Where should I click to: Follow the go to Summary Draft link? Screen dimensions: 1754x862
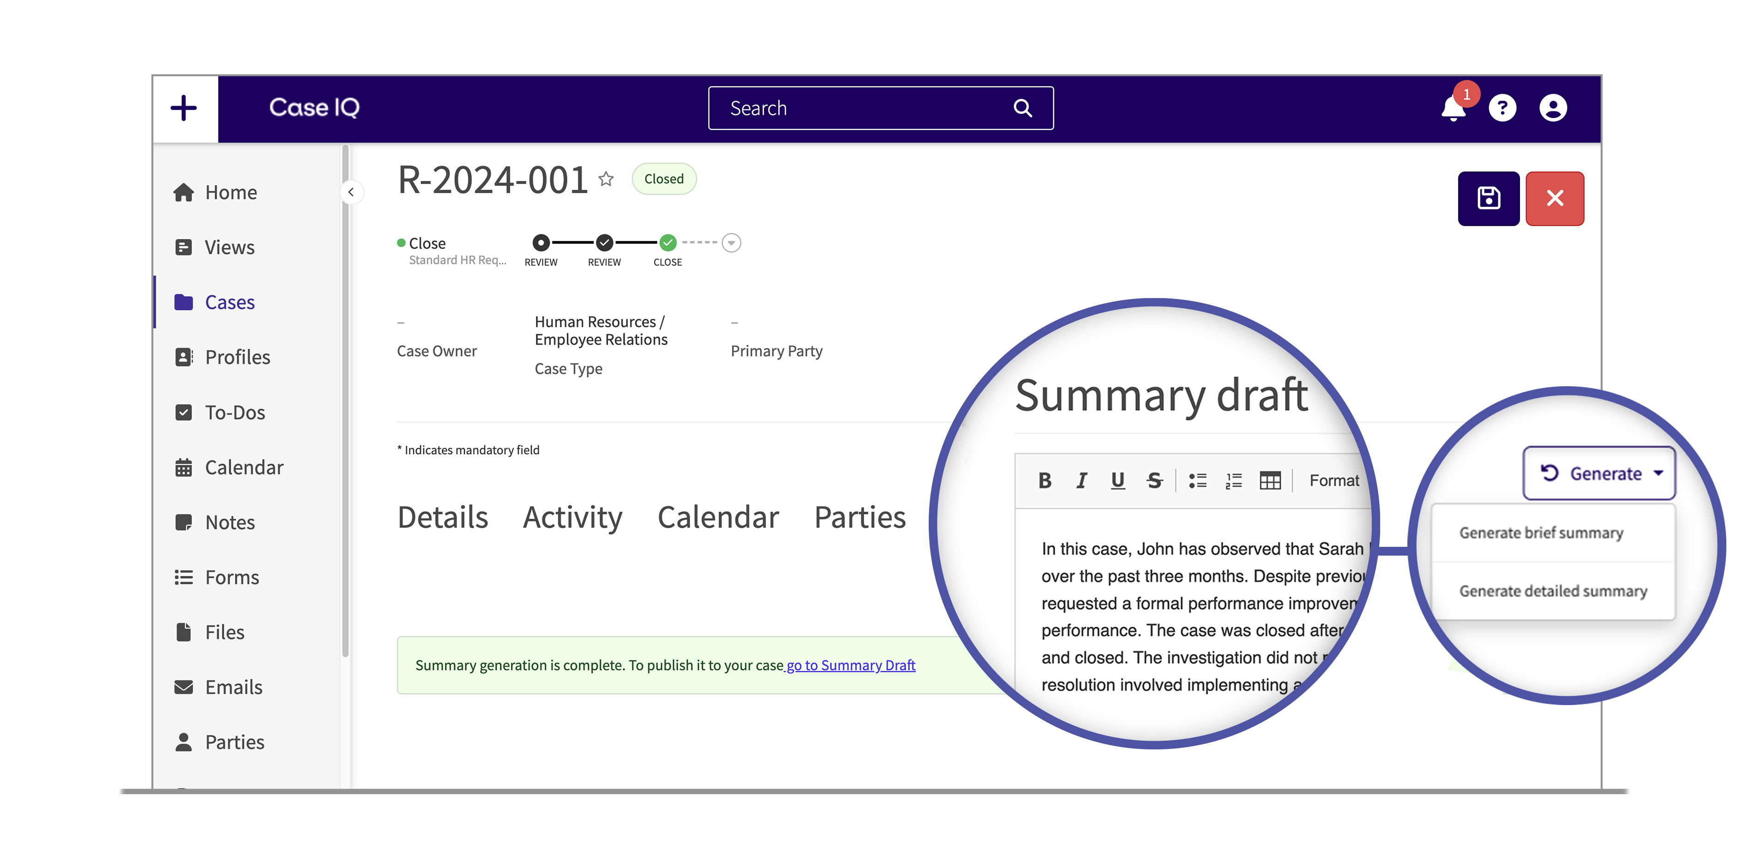(850, 665)
